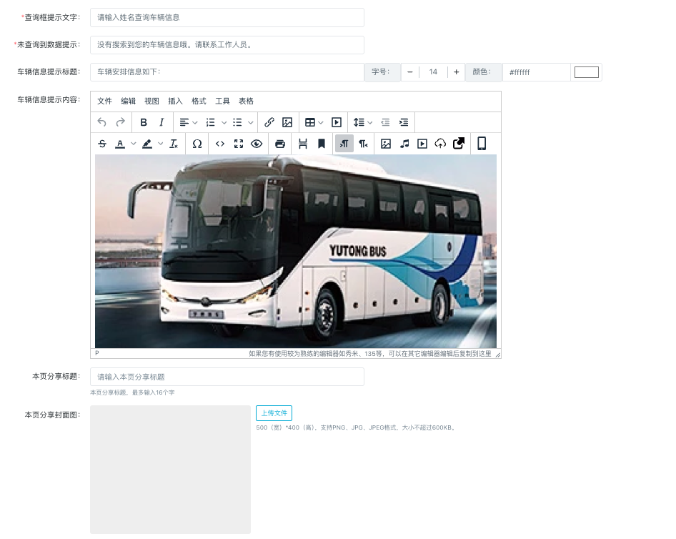Image resolution: width=676 pixels, height=539 pixels.
Task: Open the 格式 menu
Action: tap(199, 101)
